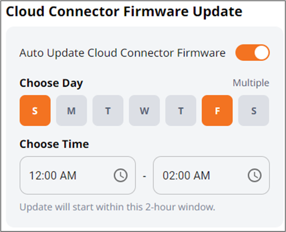Select the Wednesday day button
The image size is (286, 232).
(144, 110)
